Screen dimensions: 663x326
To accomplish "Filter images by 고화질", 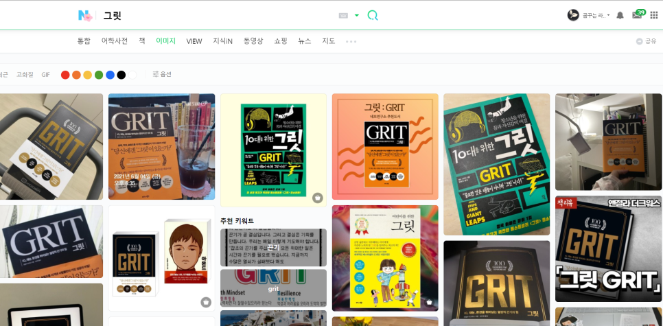I will [x=25, y=75].
